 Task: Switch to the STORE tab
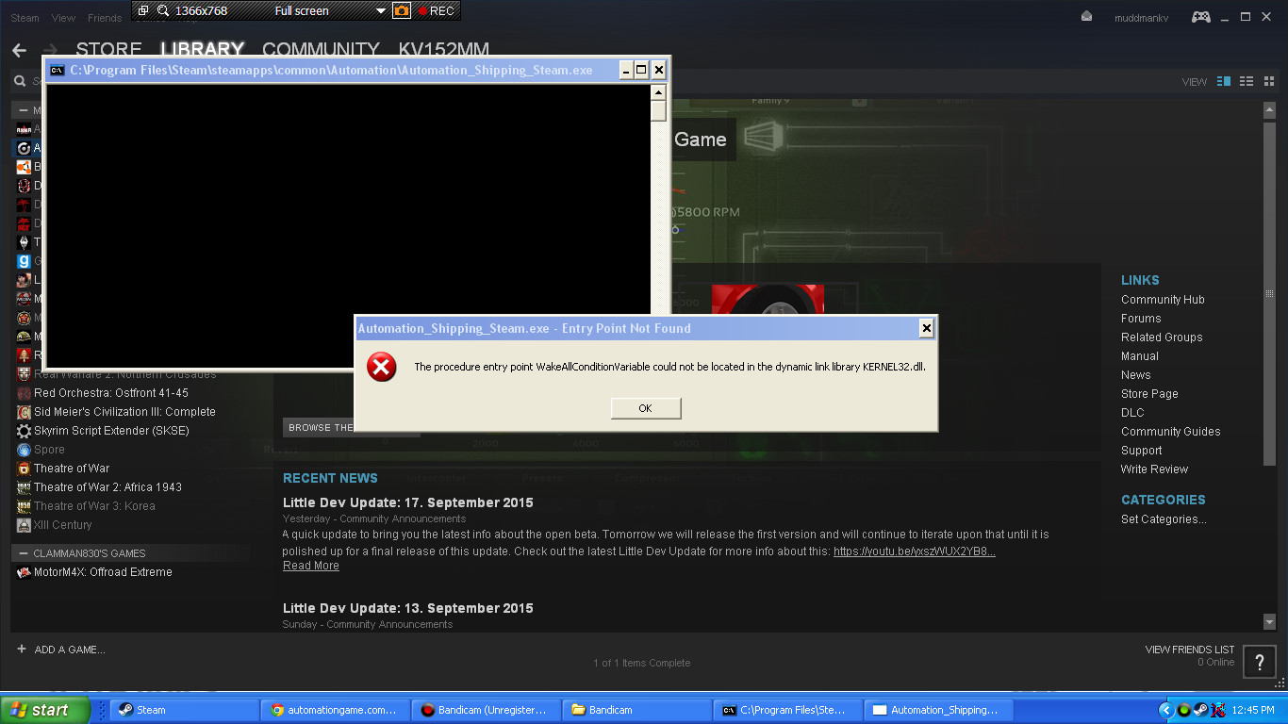tap(108, 50)
